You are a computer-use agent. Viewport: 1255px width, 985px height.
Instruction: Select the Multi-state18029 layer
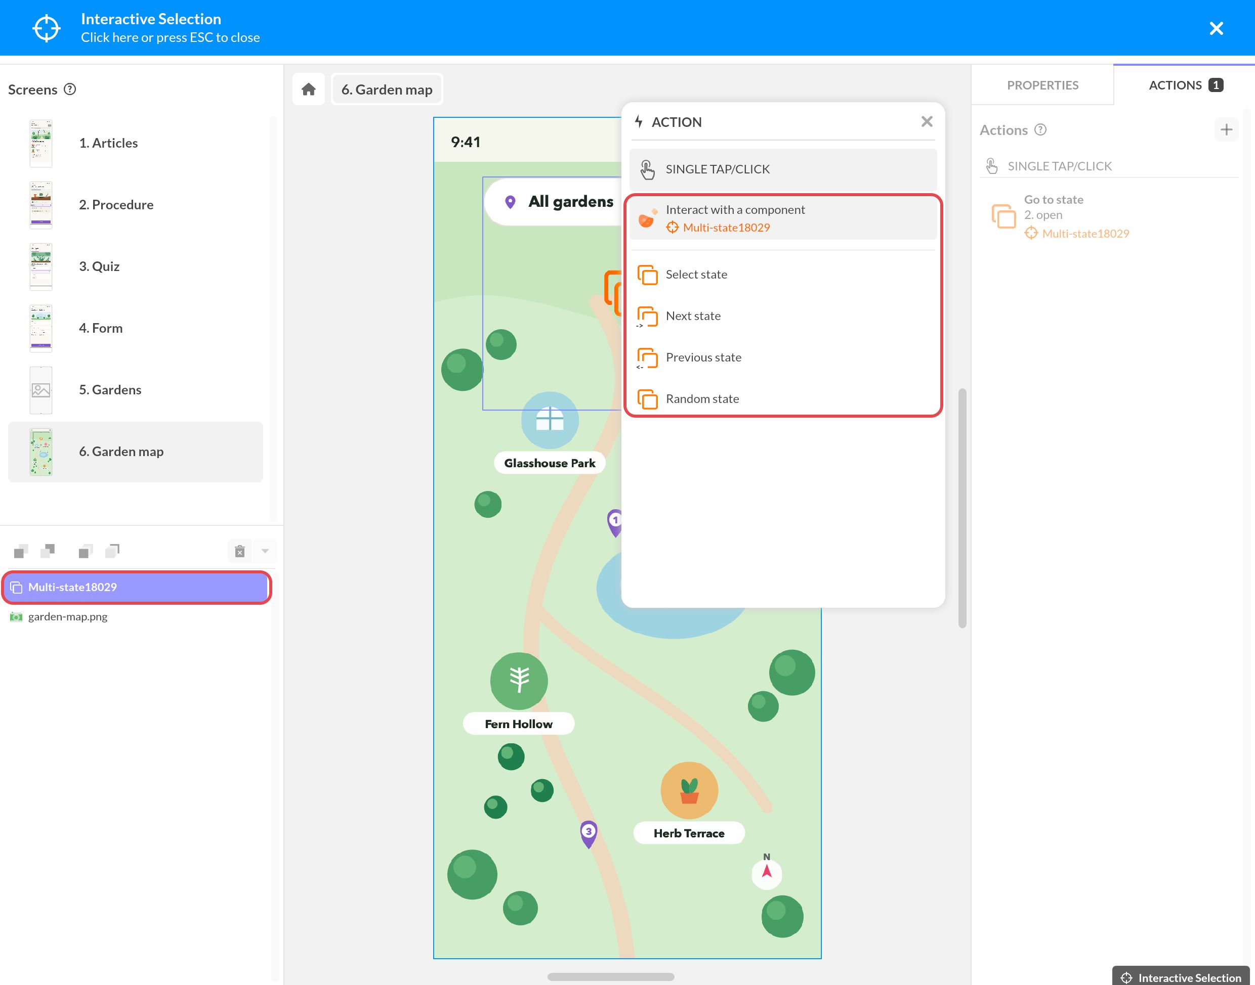click(x=137, y=587)
